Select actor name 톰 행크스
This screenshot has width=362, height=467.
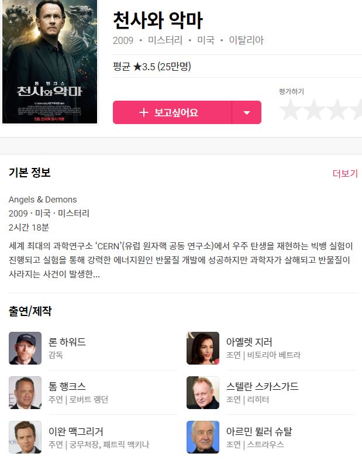click(x=67, y=386)
